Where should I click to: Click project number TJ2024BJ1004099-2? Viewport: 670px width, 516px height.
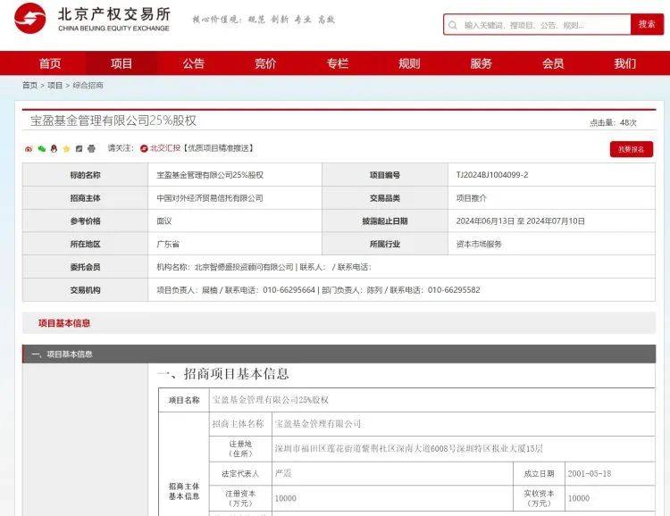pos(492,175)
